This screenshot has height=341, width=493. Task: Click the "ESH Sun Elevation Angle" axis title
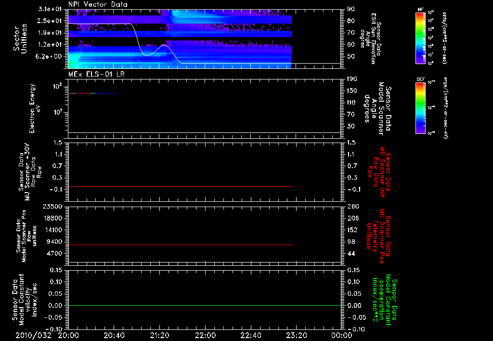click(x=371, y=39)
